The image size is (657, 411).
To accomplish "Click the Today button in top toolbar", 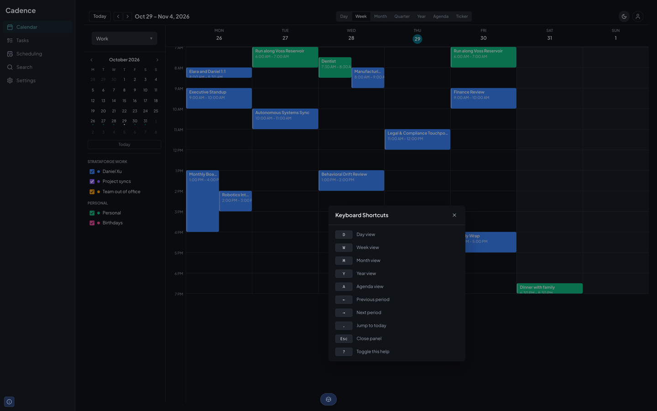I will coord(100,16).
